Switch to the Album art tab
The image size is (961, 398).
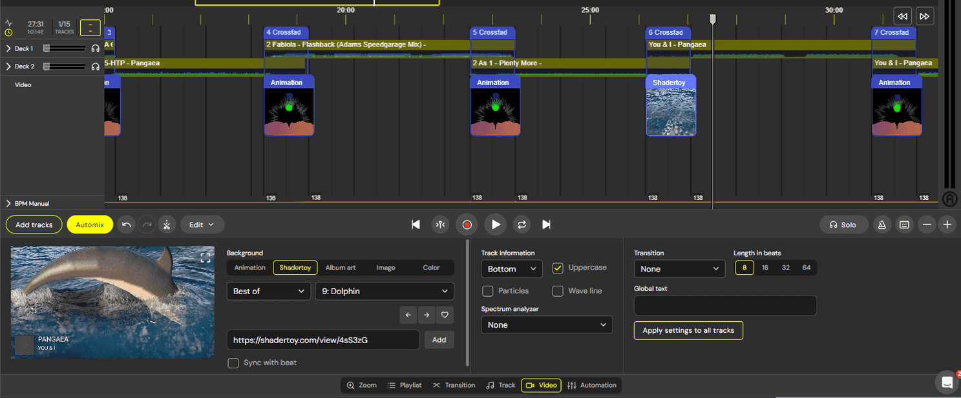pyautogui.click(x=341, y=267)
